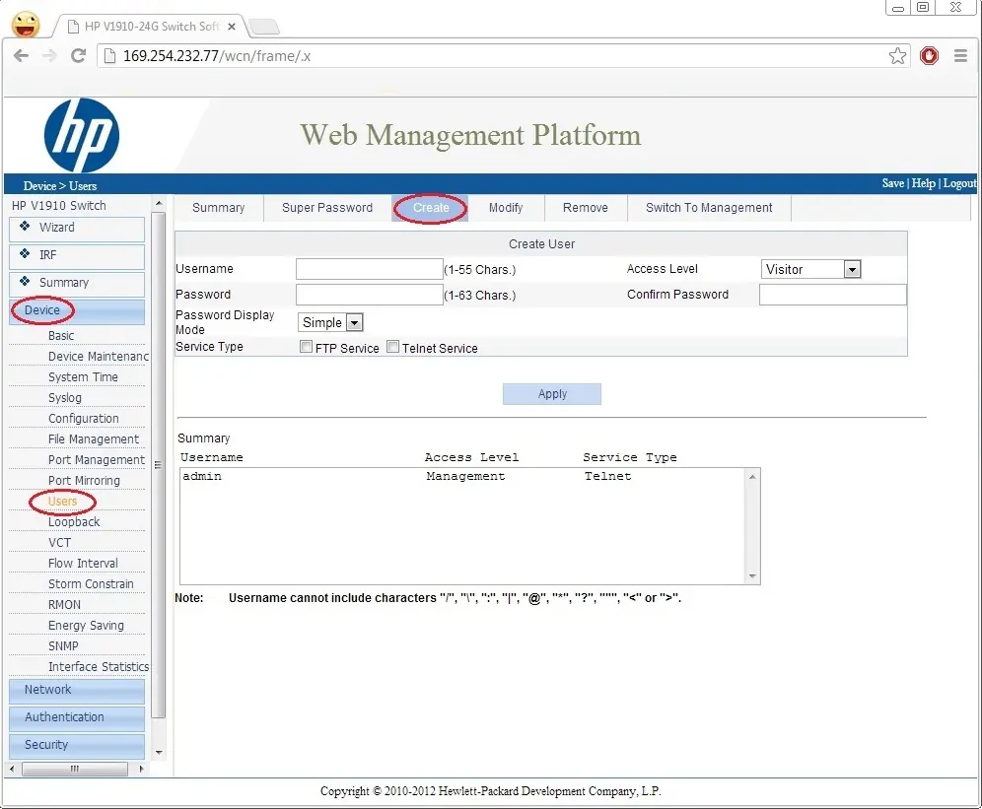Click the browser forward arrow
This screenshot has width=982, height=809.
coord(49,56)
